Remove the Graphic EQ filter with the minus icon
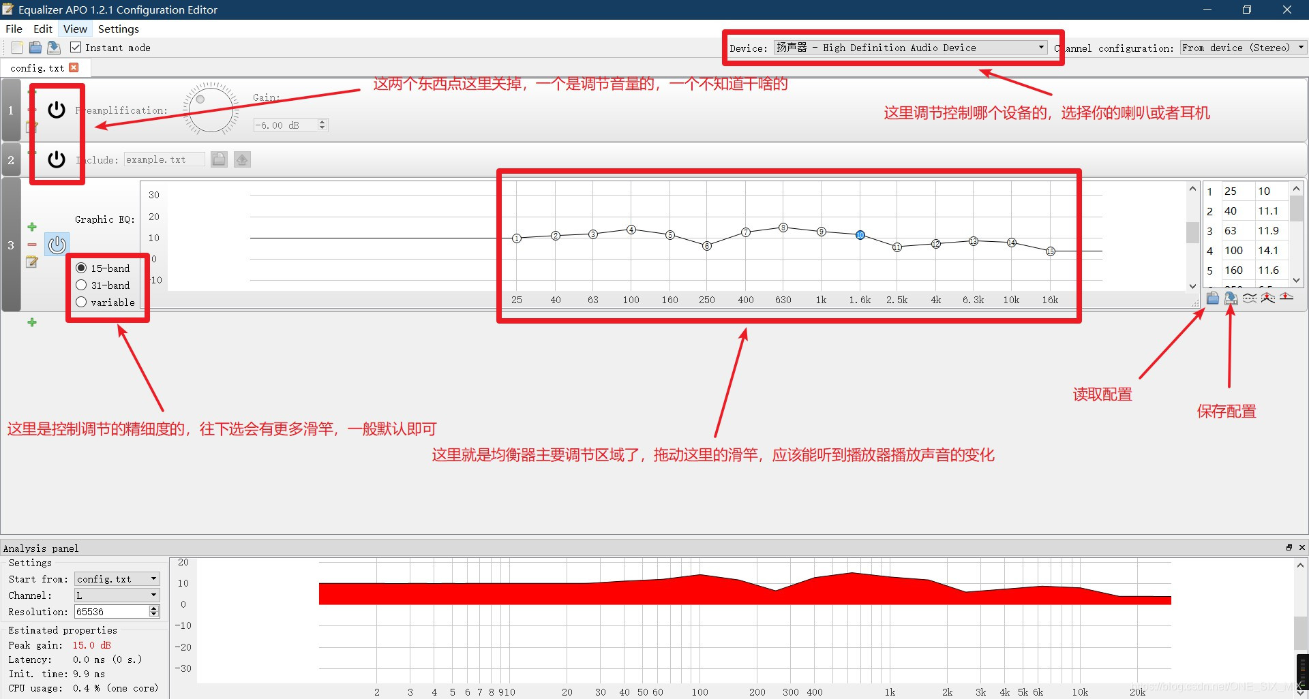The image size is (1309, 699). 32,245
